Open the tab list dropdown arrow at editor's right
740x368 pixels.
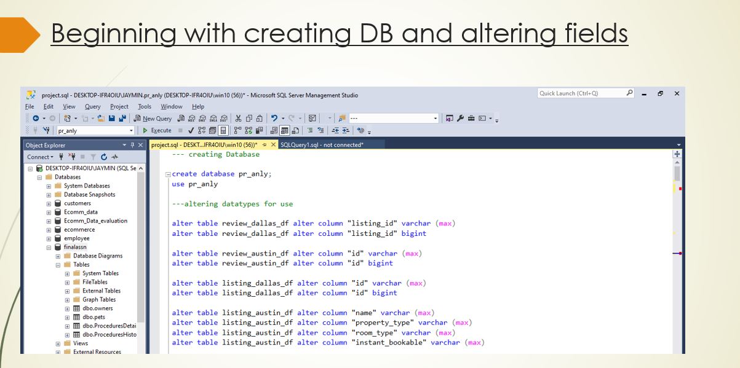click(x=679, y=145)
